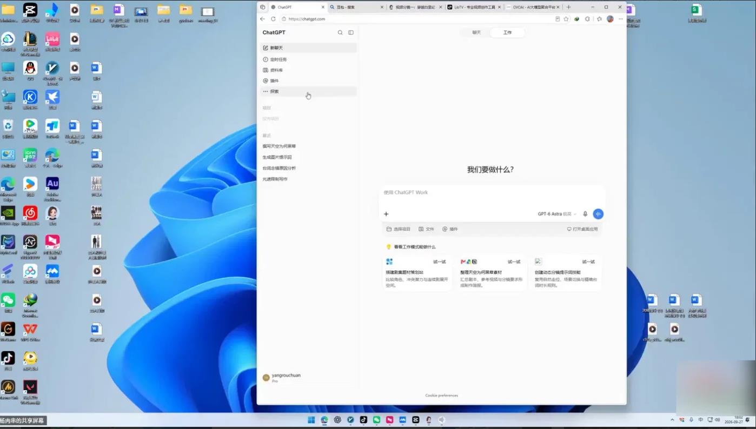The height and width of the screenshot is (429, 756).
Task: Open the GPT-6 Astra model dropdown
Action: point(557,214)
